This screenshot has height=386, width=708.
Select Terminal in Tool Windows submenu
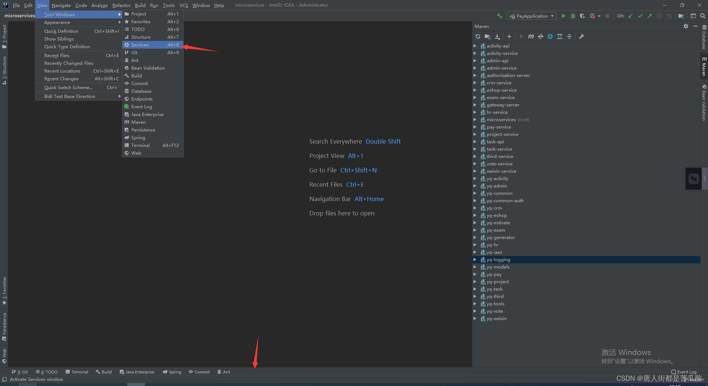coord(153,145)
